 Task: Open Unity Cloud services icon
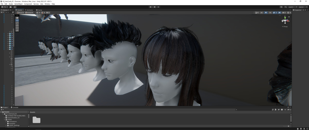tap(11, 7)
